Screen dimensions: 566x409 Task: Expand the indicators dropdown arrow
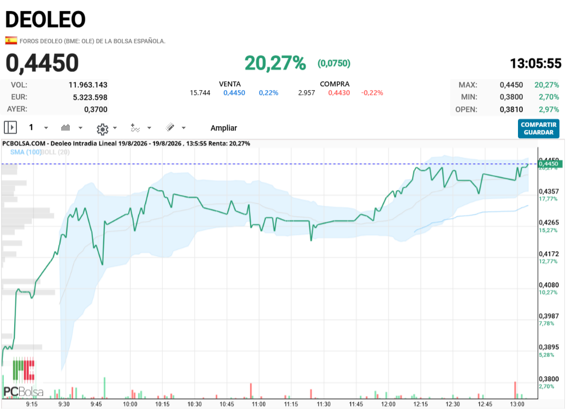[149, 128]
